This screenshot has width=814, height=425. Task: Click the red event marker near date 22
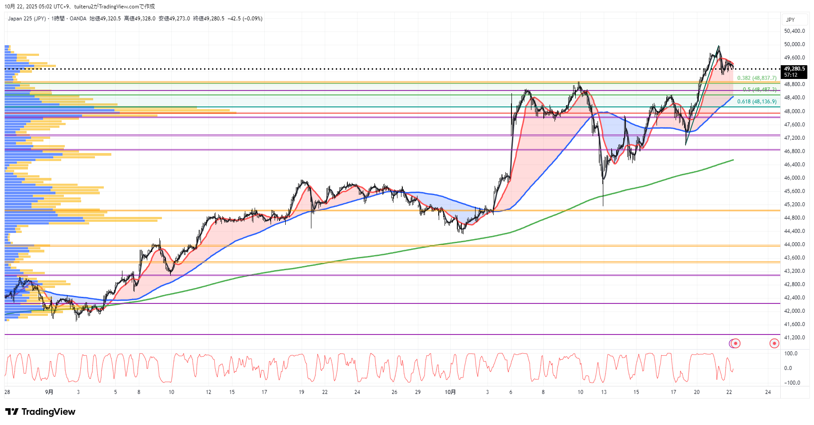735,343
